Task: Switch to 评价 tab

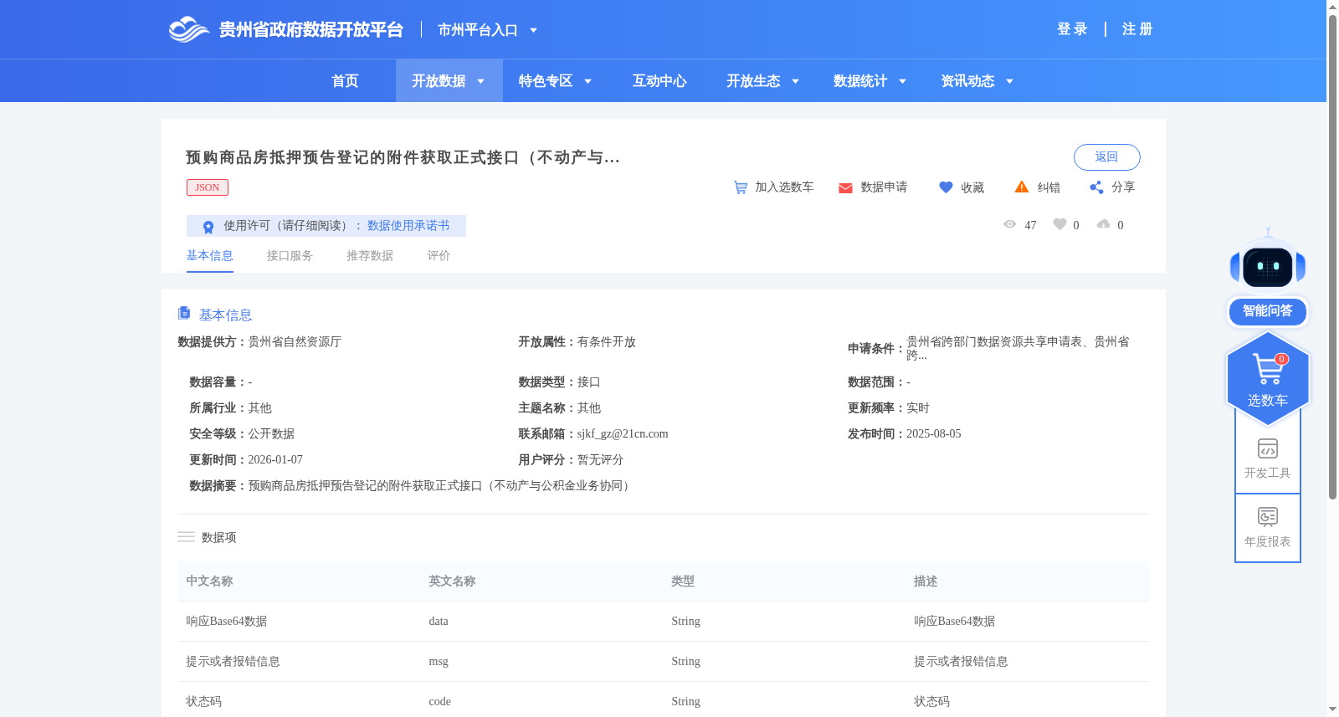Action: [439, 256]
